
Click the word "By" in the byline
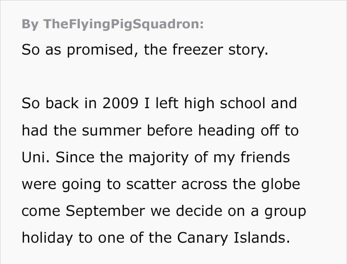coord(30,24)
